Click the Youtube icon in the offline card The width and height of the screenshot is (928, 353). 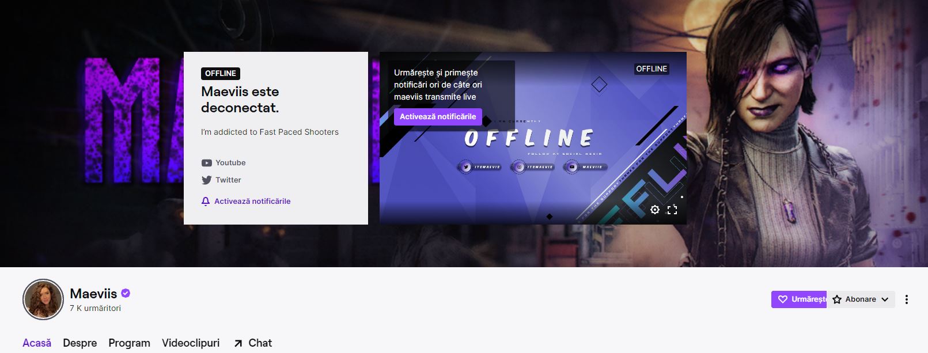[206, 163]
